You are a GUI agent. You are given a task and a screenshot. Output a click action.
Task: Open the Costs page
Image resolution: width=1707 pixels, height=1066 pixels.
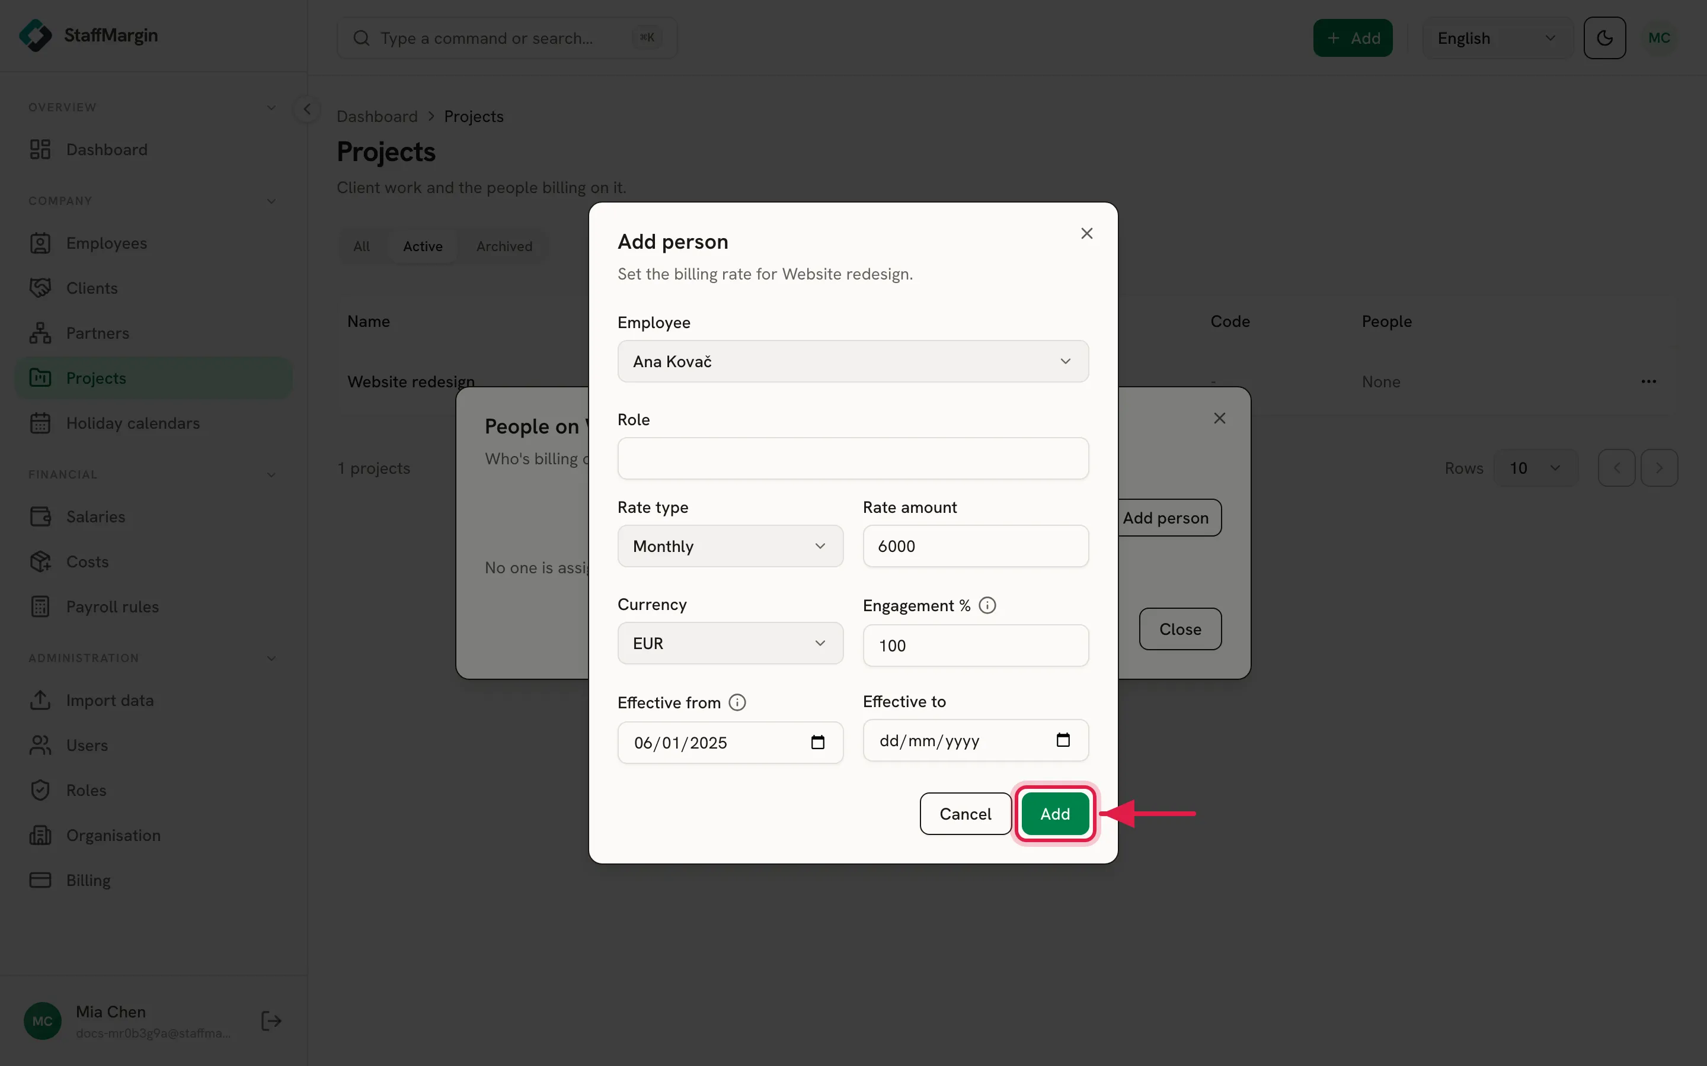pos(153,562)
